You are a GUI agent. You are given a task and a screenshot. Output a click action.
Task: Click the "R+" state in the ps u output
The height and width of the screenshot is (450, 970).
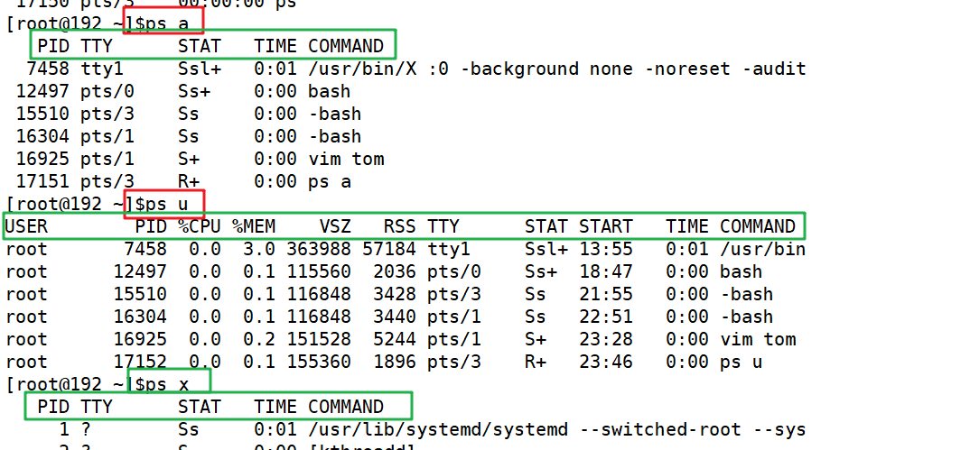pos(536,362)
